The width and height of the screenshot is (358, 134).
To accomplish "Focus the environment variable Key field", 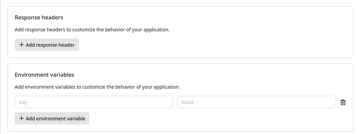I will [94, 102].
